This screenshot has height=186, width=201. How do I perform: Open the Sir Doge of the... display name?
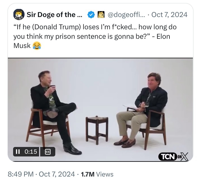pos(54,15)
